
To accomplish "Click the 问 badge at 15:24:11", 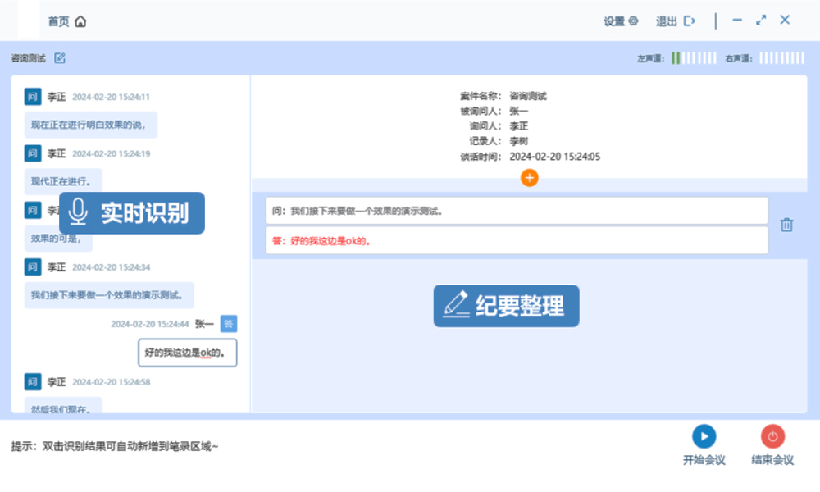I will (x=33, y=97).
